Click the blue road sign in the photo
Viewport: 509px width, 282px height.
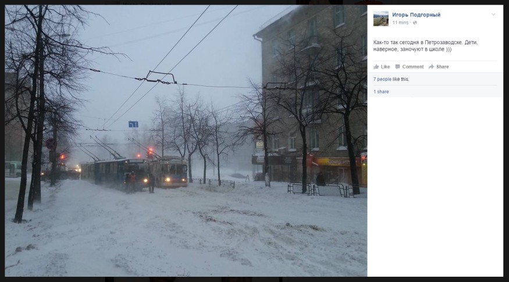[133, 124]
